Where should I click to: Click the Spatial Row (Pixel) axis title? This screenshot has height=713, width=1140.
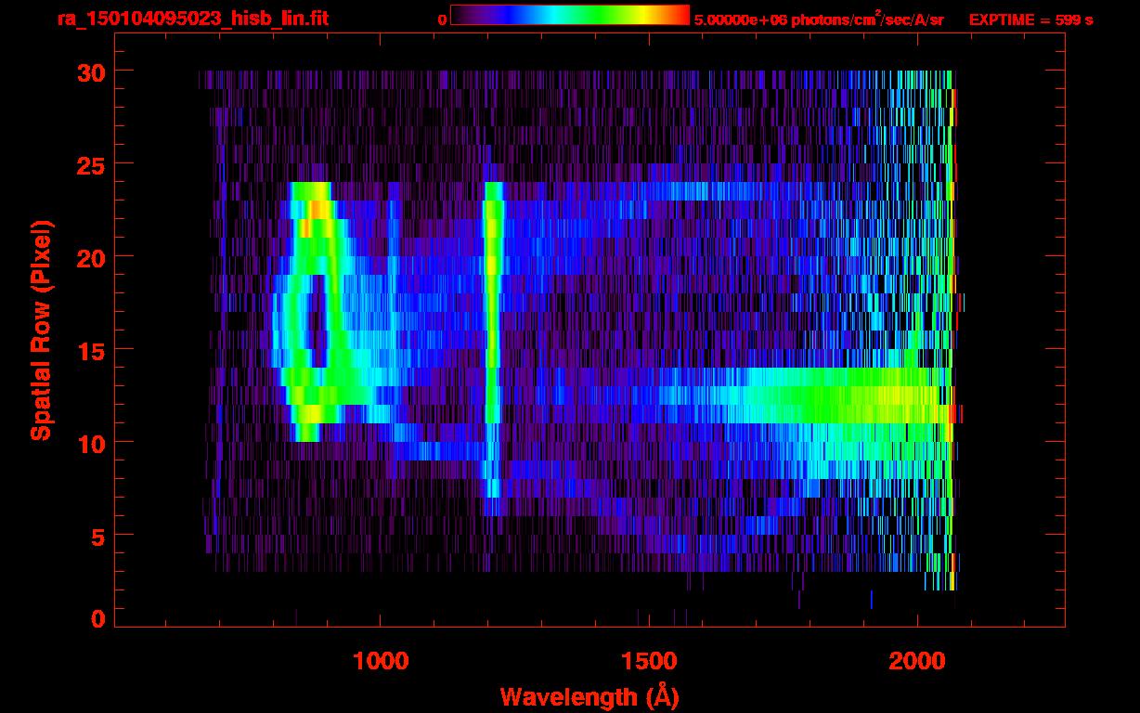41,330
